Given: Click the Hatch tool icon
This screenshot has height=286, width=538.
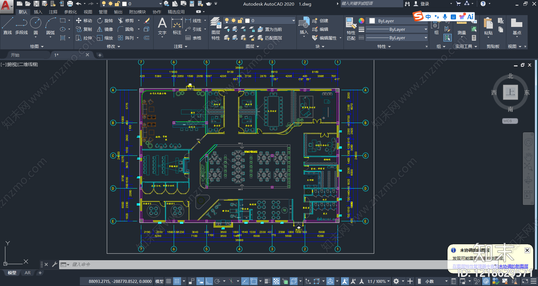Looking at the screenshot, I should coord(63,38).
